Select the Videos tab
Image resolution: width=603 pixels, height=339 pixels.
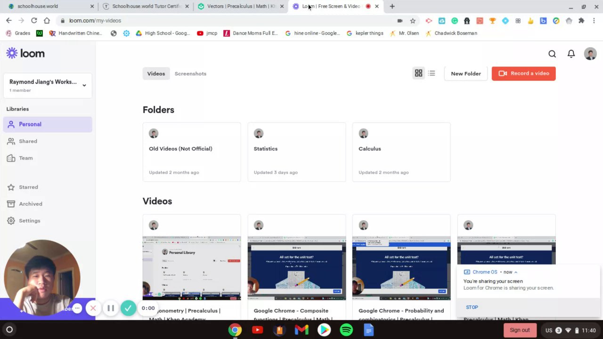tap(156, 73)
